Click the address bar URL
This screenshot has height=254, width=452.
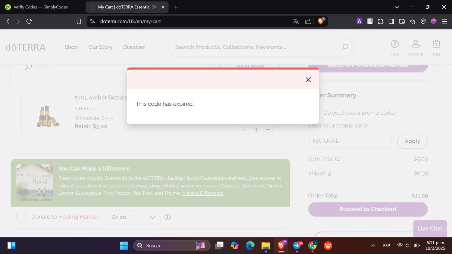[x=130, y=21]
